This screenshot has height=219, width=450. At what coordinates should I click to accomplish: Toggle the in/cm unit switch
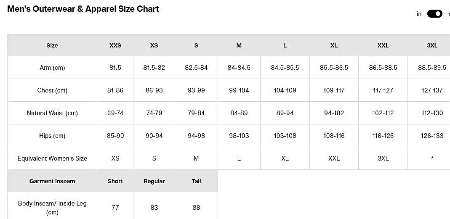434,14
